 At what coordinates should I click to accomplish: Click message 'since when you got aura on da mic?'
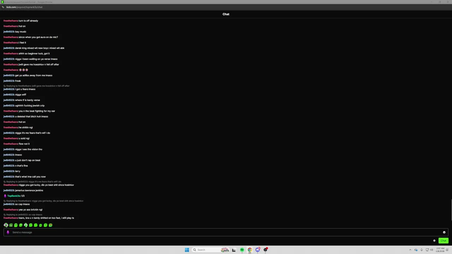point(38,37)
